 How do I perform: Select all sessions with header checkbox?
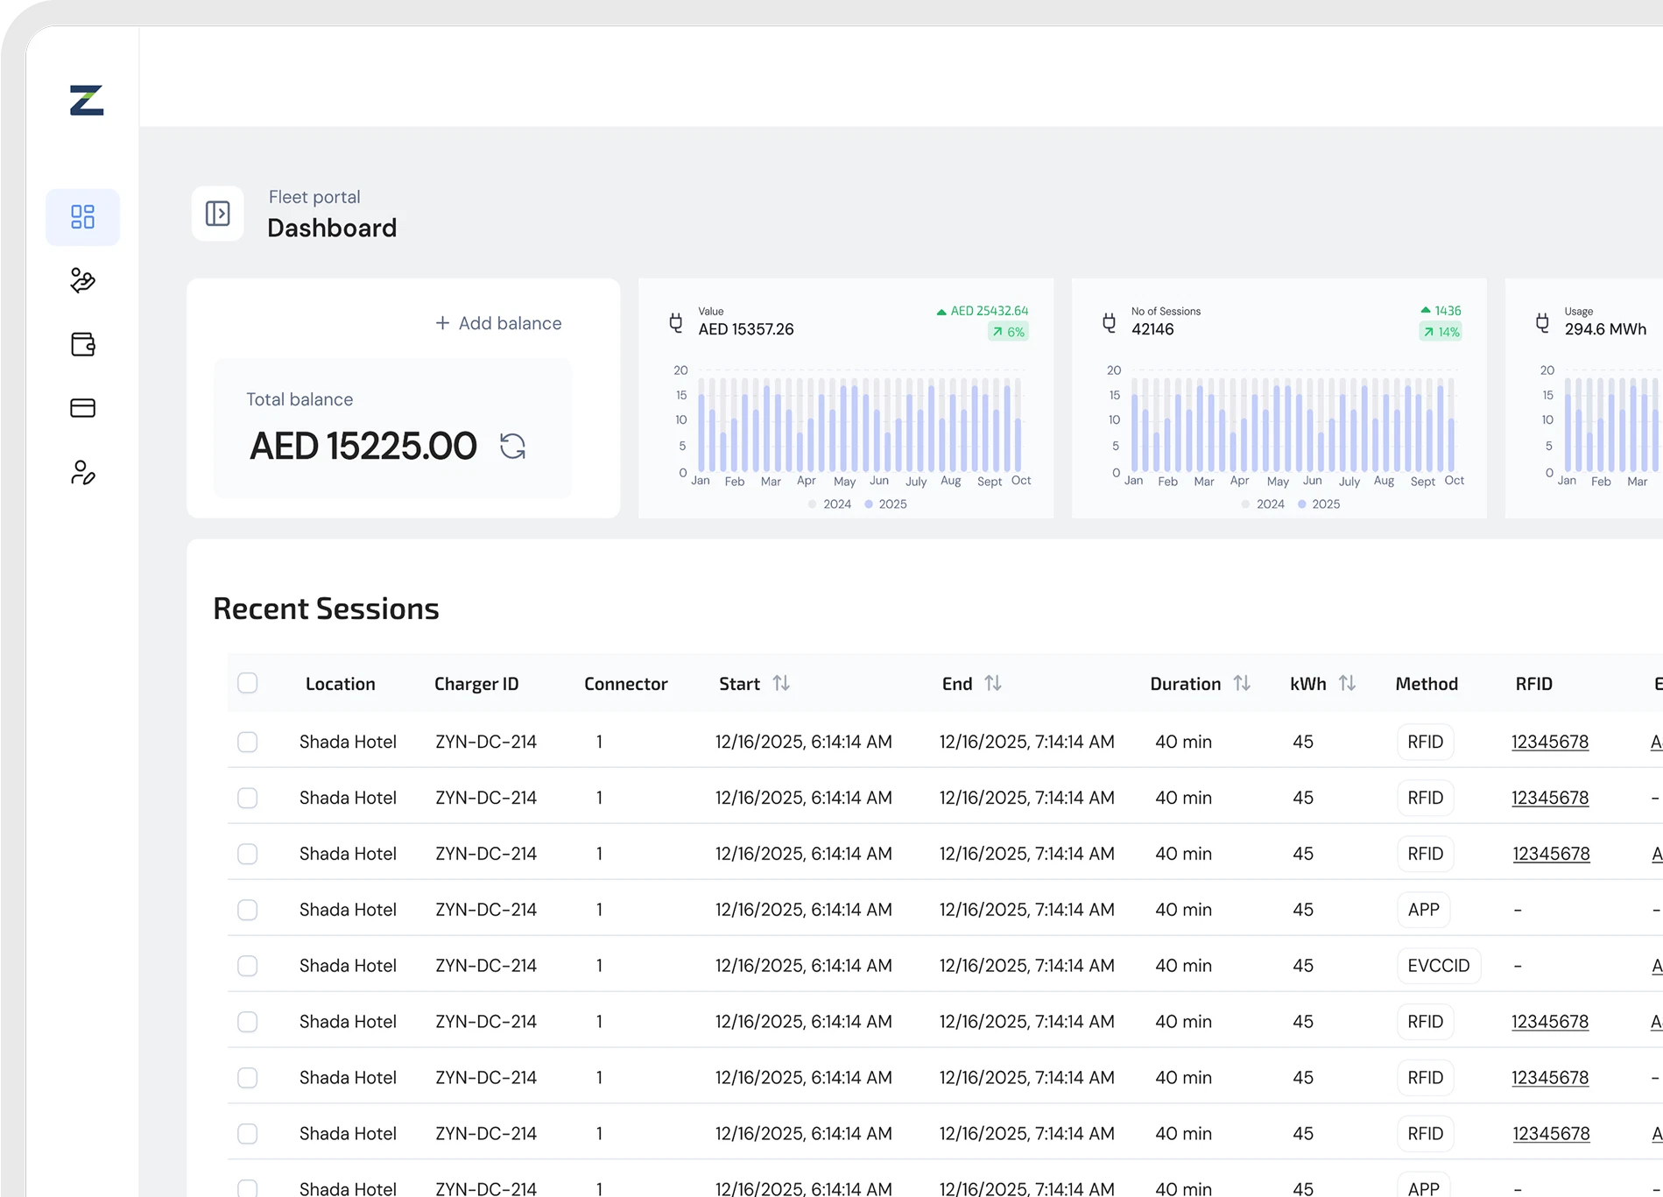click(248, 683)
